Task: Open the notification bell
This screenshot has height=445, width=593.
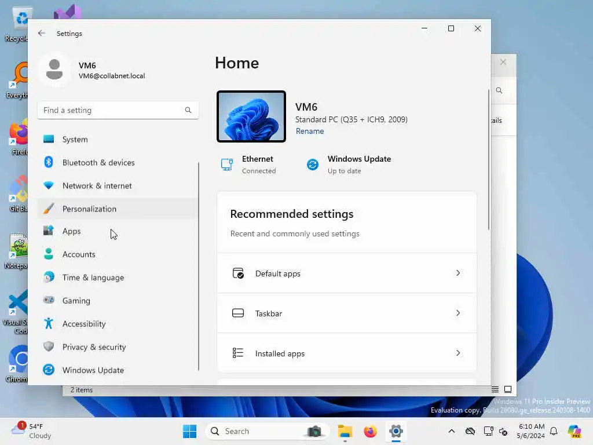Action: pos(554,431)
